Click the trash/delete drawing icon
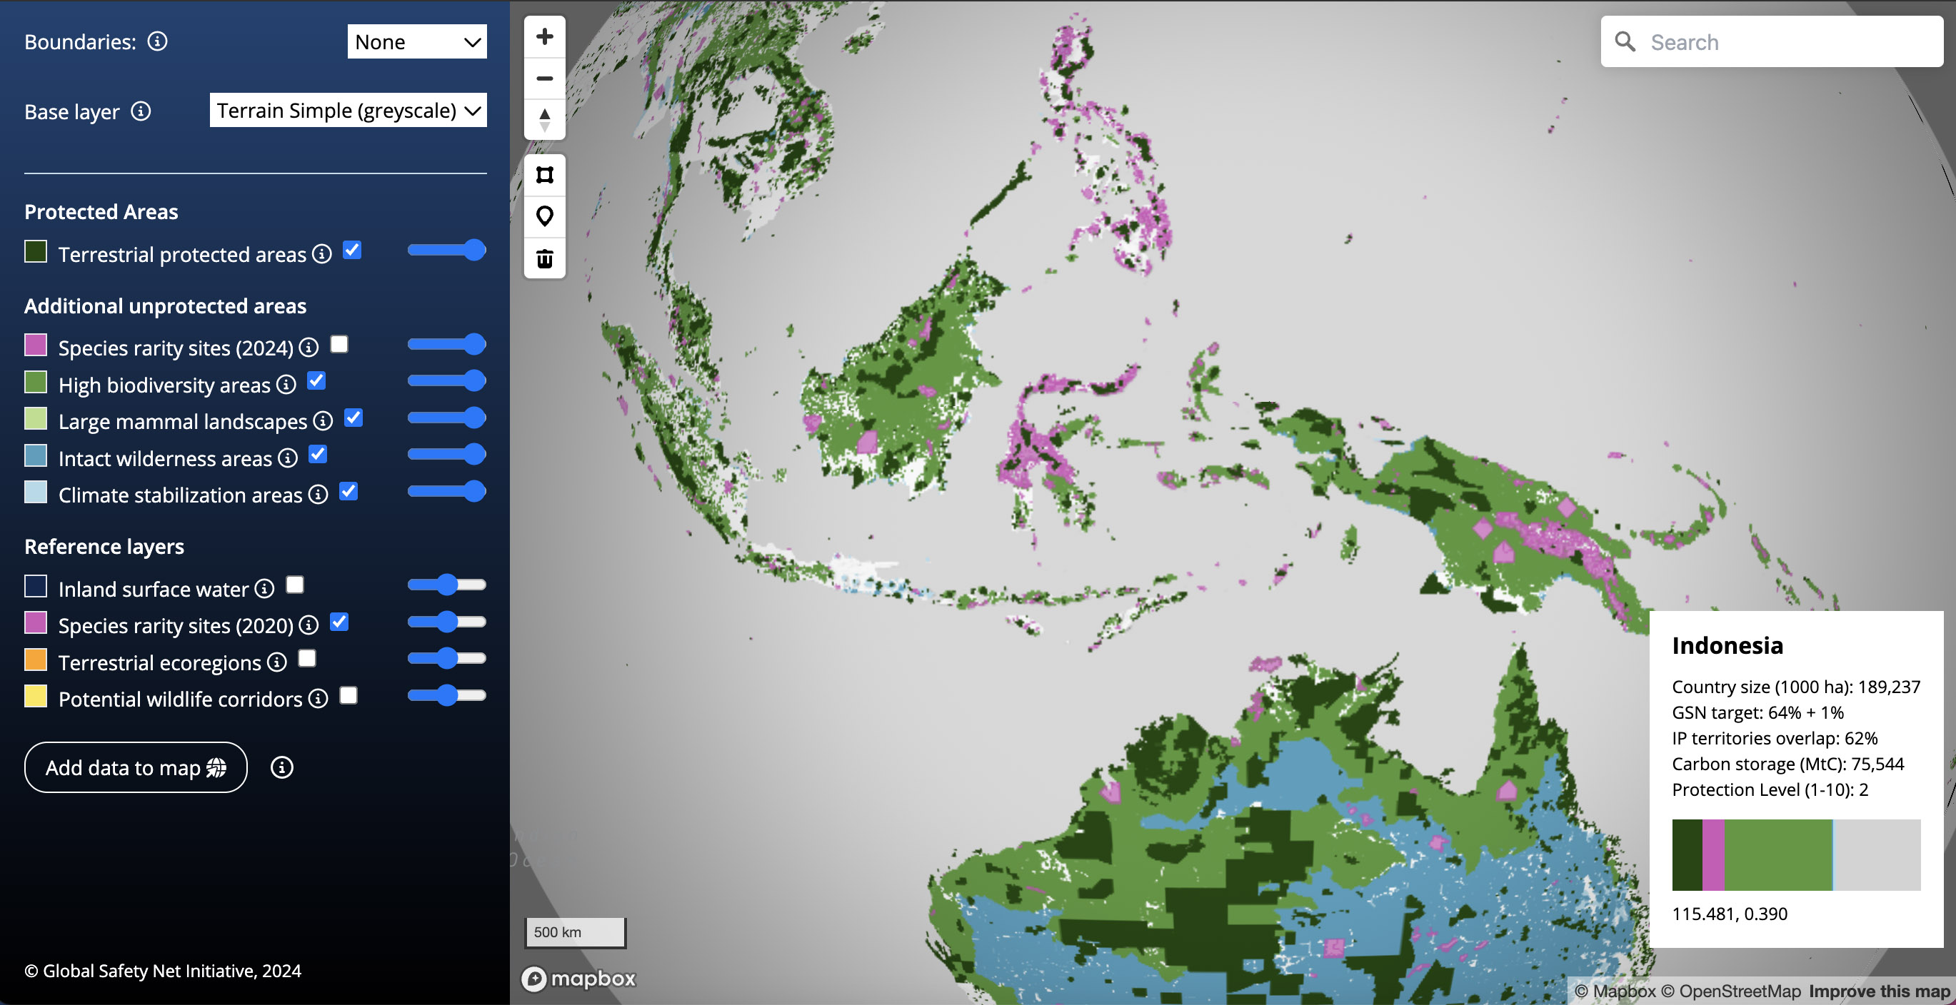The width and height of the screenshot is (1956, 1005). (x=543, y=258)
